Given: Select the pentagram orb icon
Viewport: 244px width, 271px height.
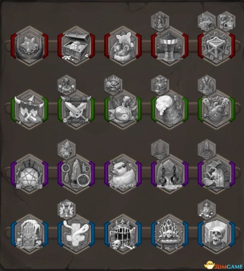Looking at the screenshot, I should 29,174.
